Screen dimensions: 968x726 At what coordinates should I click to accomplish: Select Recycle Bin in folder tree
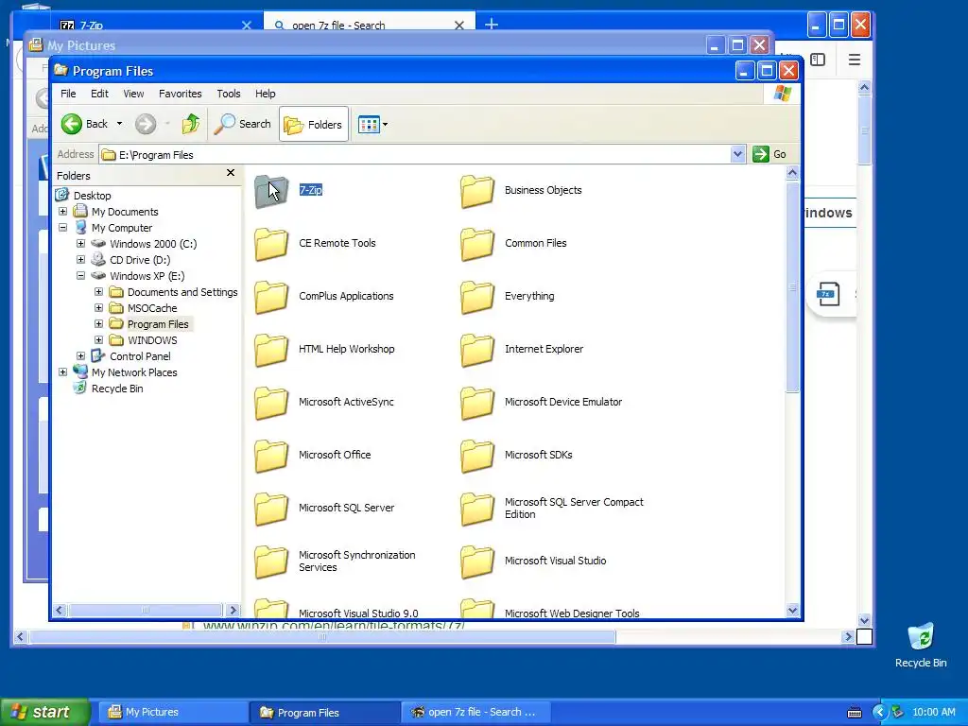coord(117,389)
